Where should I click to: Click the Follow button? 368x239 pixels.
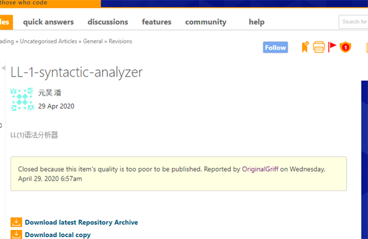[x=275, y=47]
